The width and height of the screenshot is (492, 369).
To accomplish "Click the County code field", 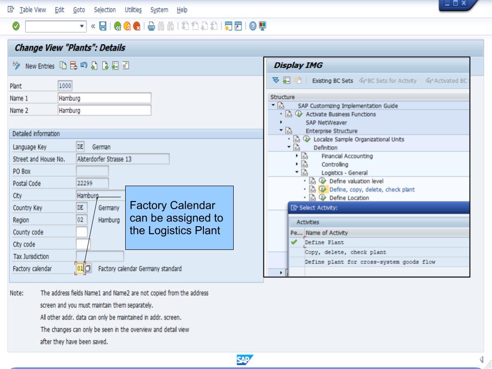I will point(81,232).
